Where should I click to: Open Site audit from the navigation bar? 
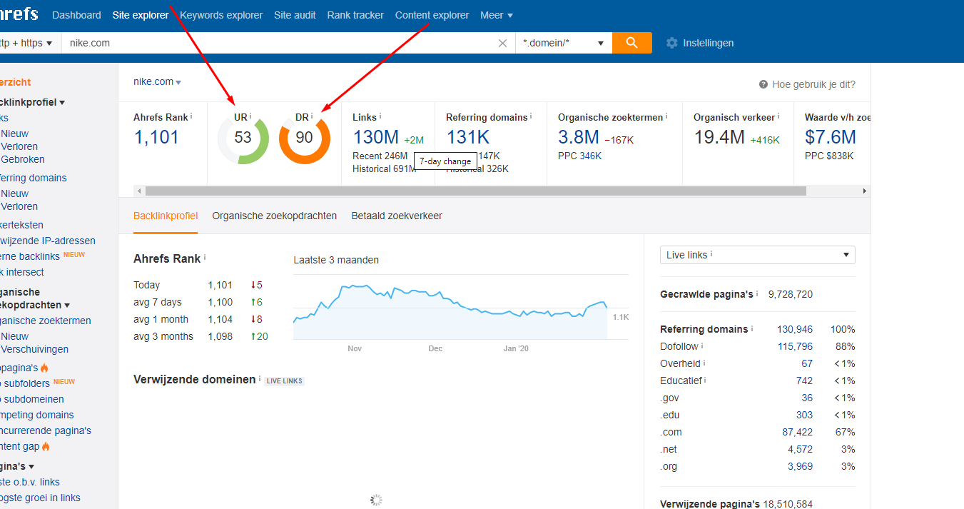(x=295, y=15)
